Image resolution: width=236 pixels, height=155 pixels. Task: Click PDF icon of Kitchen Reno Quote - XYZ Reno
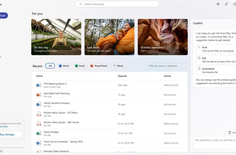(39, 114)
